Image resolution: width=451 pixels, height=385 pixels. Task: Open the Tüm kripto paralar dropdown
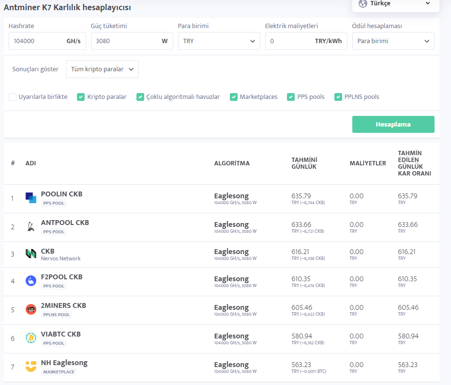pyautogui.click(x=102, y=69)
